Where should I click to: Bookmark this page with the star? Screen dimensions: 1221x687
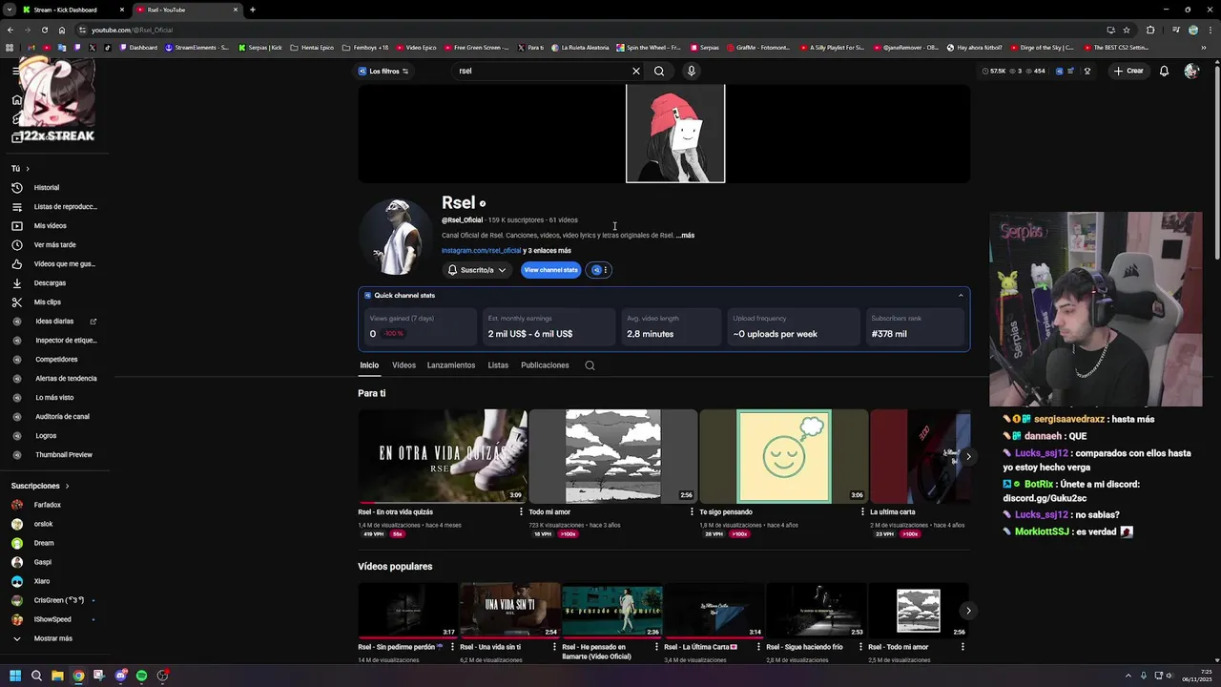coord(1127,30)
